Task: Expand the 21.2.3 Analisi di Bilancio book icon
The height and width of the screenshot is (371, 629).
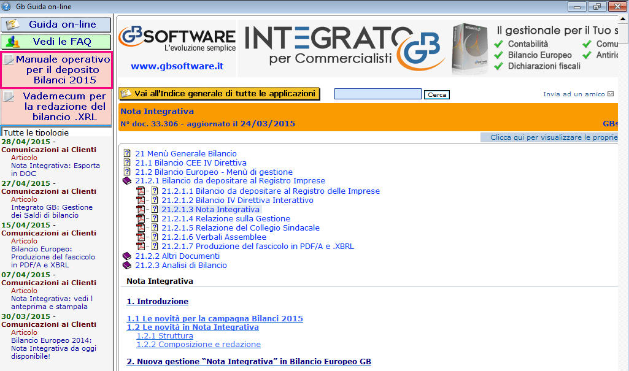Action: (x=127, y=266)
